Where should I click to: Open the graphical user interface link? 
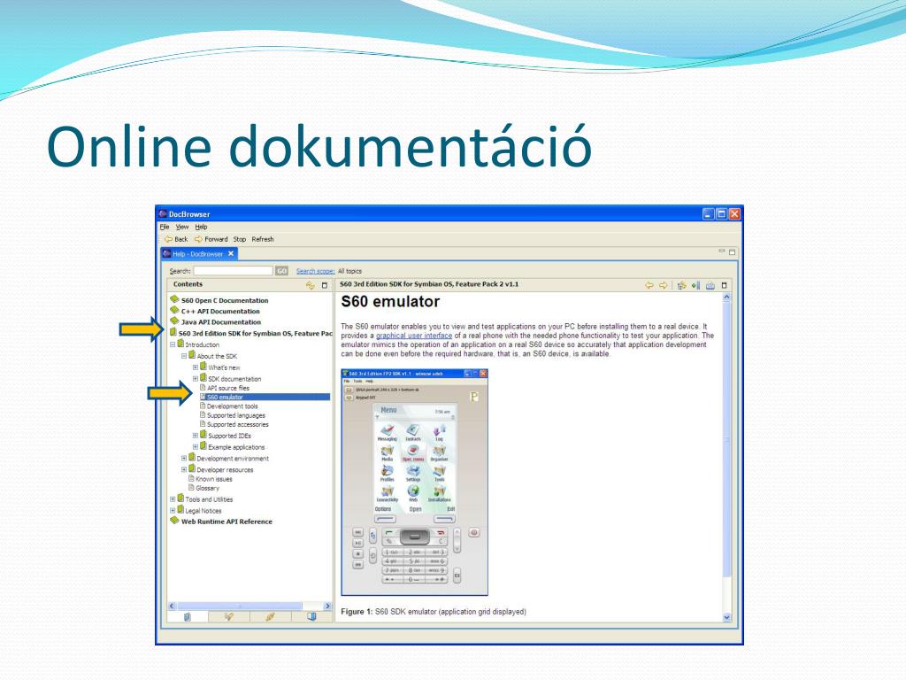point(414,336)
